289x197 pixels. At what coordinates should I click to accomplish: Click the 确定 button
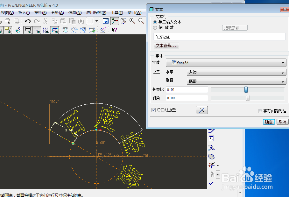pyautogui.click(x=269, y=122)
